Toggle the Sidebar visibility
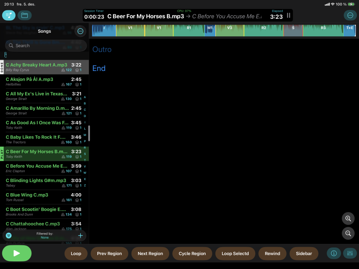 tap(304, 253)
